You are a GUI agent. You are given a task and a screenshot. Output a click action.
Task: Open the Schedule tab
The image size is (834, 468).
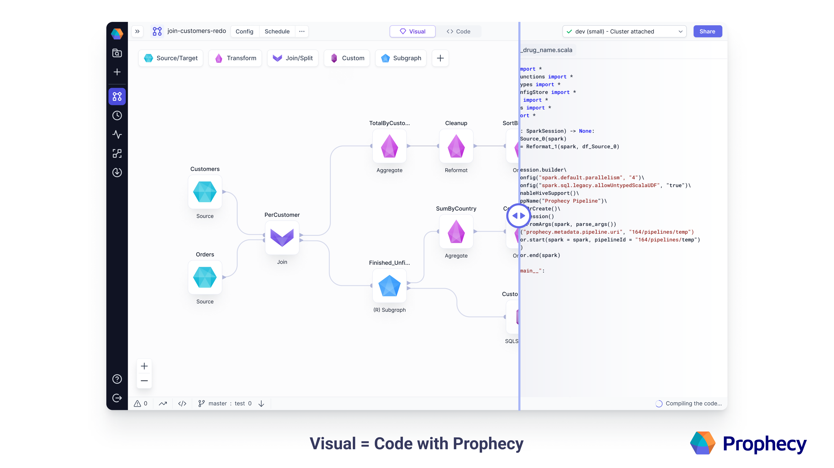point(277,31)
